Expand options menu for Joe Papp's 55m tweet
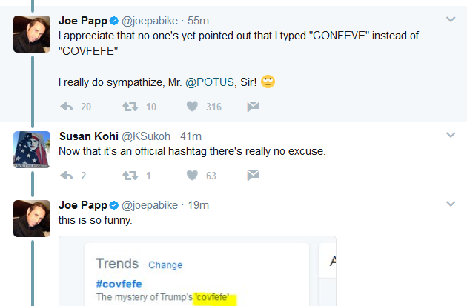Image resolution: width=467 pixels, height=306 pixels. pyautogui.click(x=451, y=20)
